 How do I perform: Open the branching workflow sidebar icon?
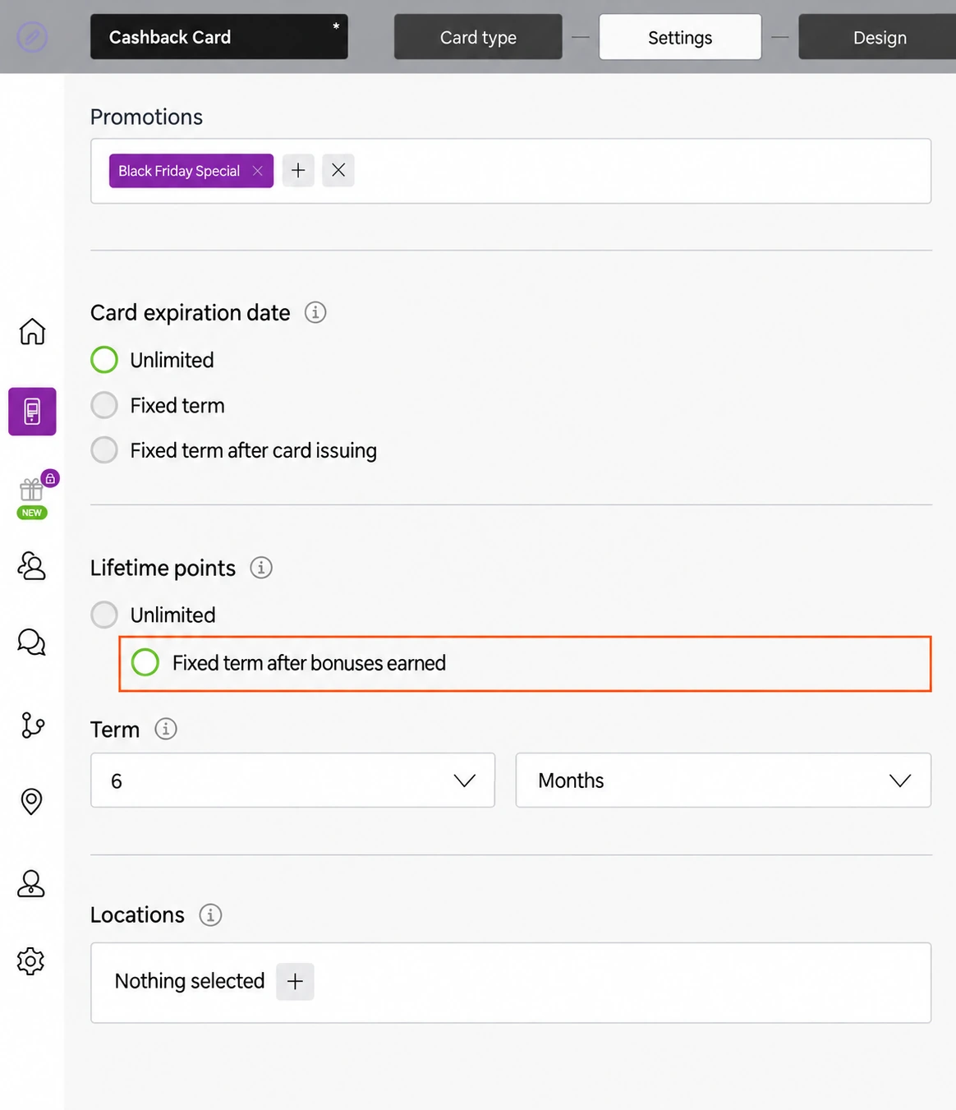pyautogui.click(x=32, y=725)
